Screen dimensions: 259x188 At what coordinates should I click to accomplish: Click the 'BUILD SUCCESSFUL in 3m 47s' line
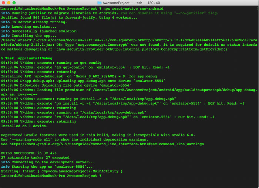[x=29, y=153]
